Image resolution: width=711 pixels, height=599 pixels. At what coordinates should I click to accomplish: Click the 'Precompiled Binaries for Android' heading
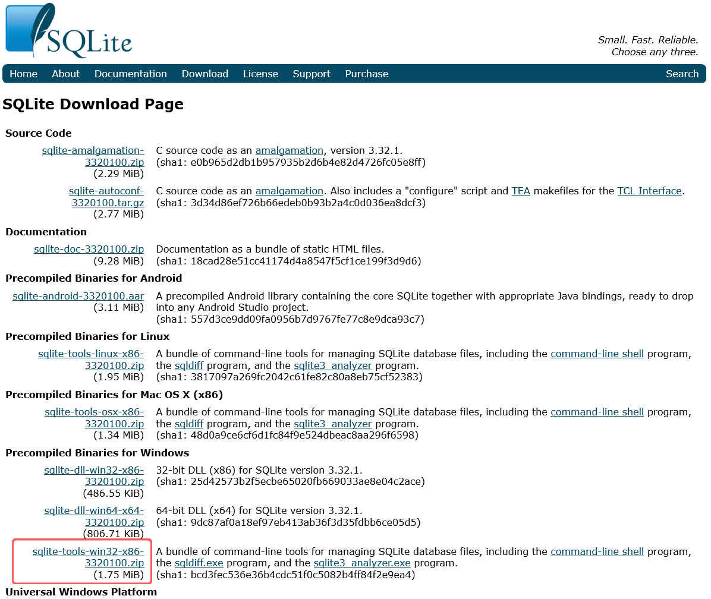pyautogui.click(x=93, y=278)
